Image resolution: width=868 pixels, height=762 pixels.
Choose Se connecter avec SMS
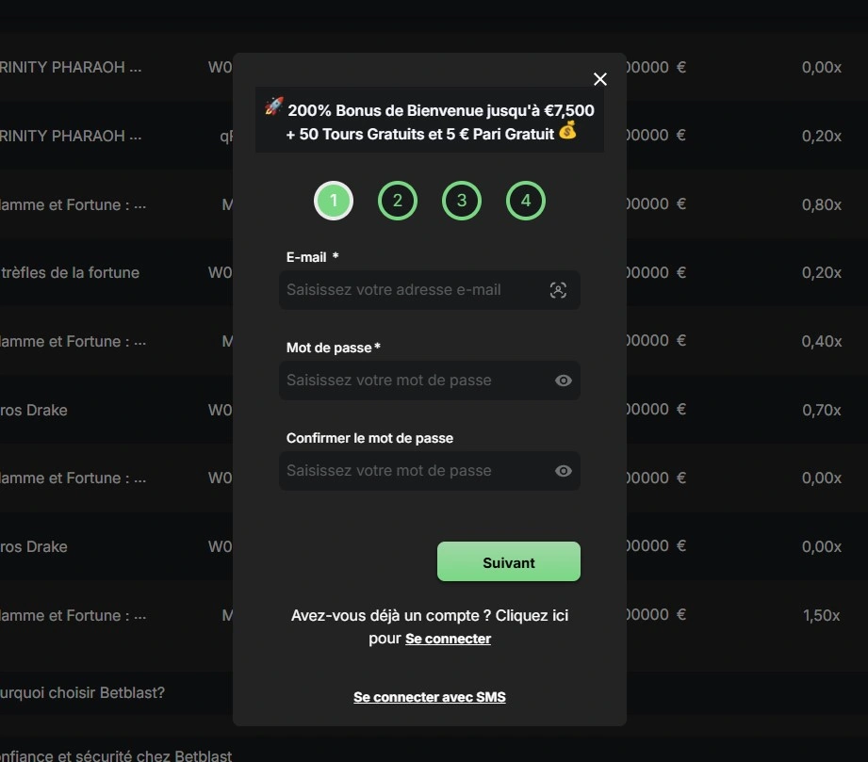coord(430,697)
